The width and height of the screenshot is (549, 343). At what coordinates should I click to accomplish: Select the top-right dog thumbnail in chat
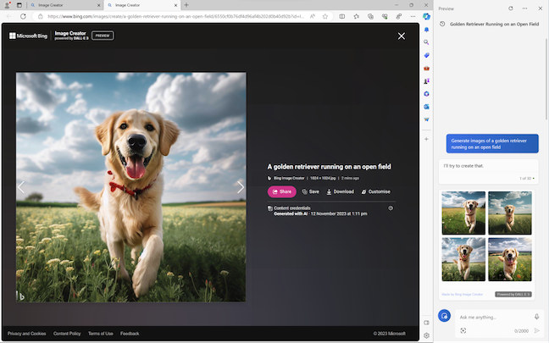[x=510, y=213]
